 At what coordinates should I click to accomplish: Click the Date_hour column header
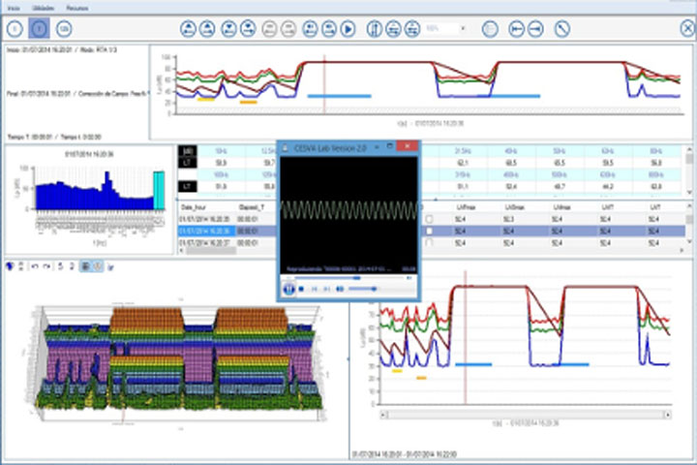pos(197,207)
